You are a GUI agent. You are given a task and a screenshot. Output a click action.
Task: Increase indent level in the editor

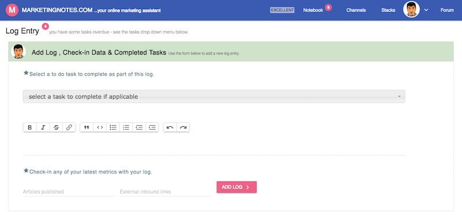(x=152, y=127)
